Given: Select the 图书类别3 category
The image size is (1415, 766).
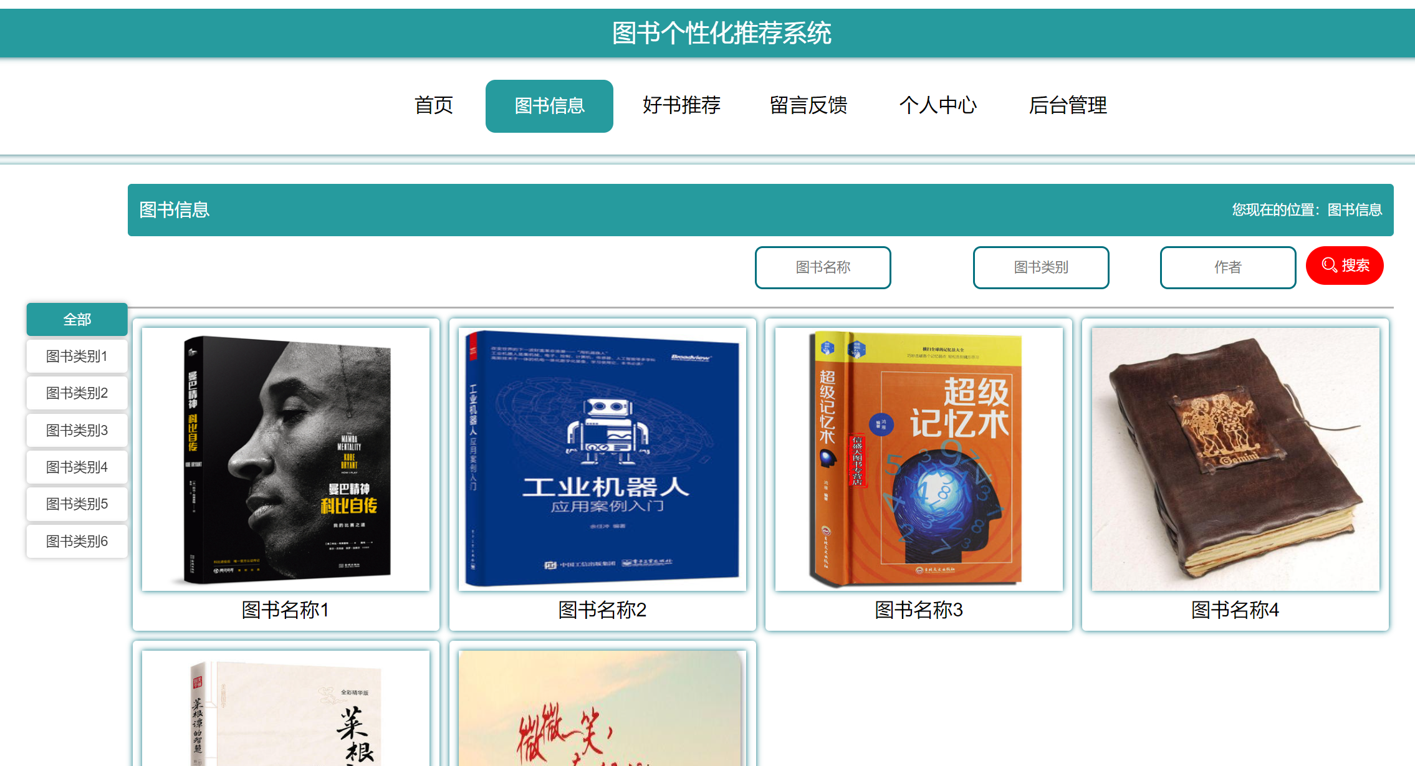Looking at the screenshot, I should pos(77,429).
